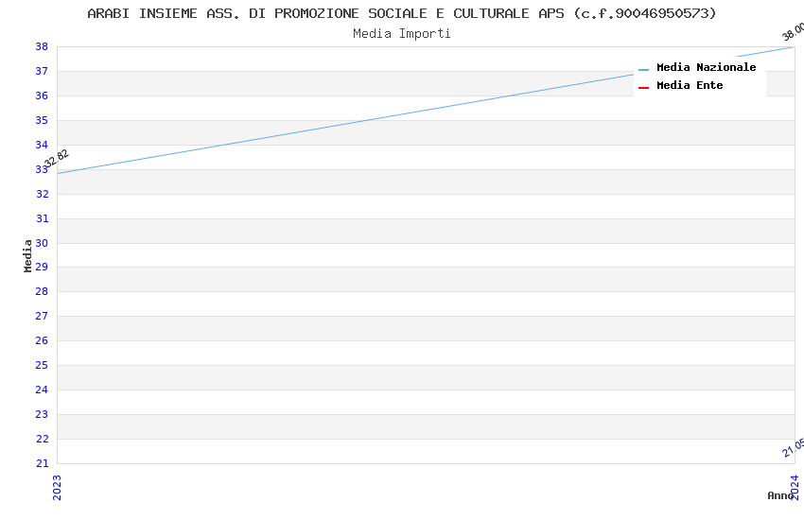Click the y-axis value 28
The height and width of the screenshot is (520, 804).
(42, 291)
